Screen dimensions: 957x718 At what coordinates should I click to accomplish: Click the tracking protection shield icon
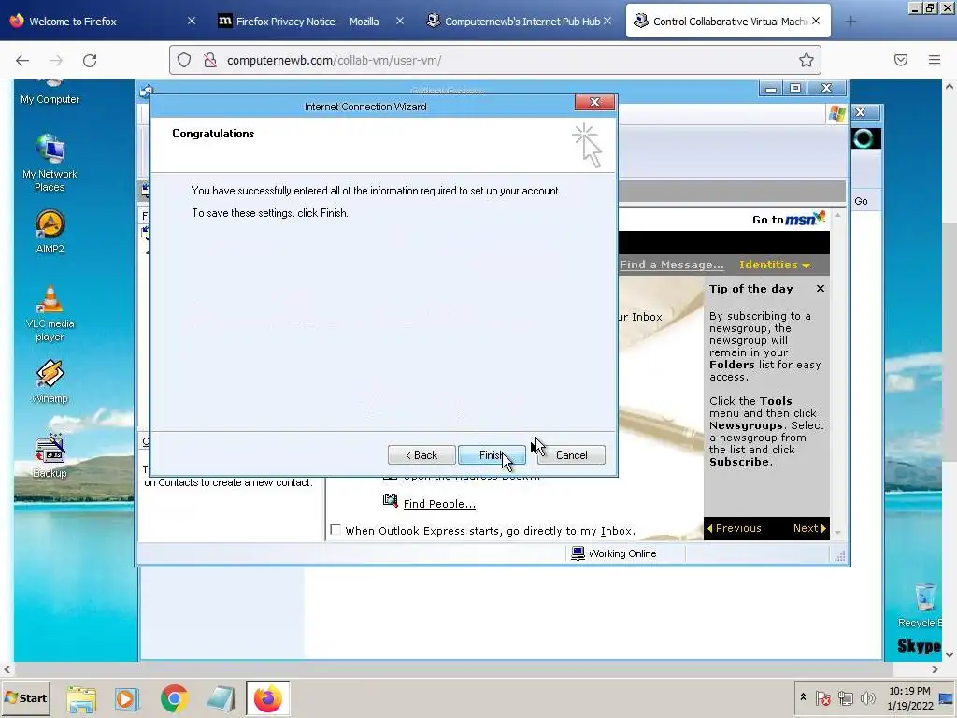tap(184, 60)
